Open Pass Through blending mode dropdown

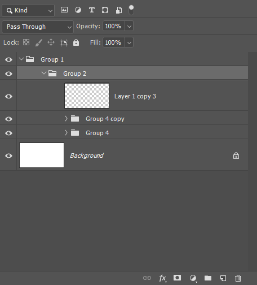pos(38,27)
